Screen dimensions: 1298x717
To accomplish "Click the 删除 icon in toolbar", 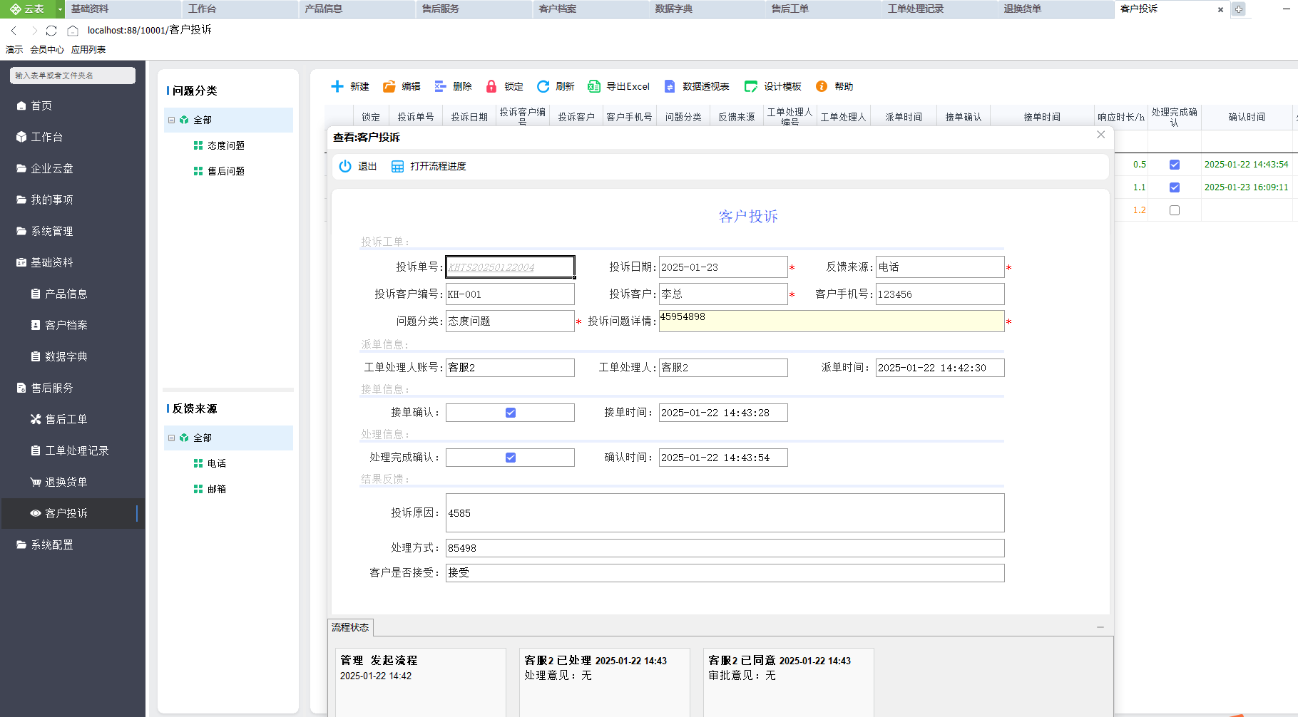I will [x=440, y=86].
